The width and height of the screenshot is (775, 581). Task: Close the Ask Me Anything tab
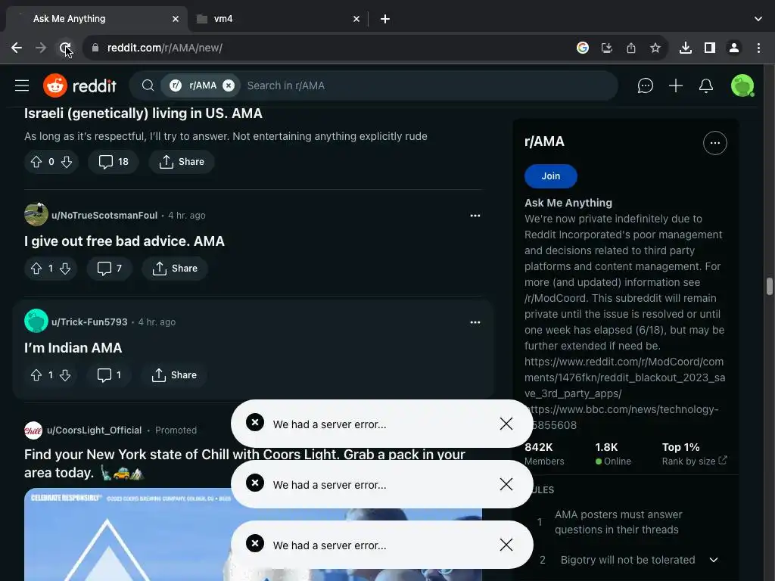pos(176,19)
